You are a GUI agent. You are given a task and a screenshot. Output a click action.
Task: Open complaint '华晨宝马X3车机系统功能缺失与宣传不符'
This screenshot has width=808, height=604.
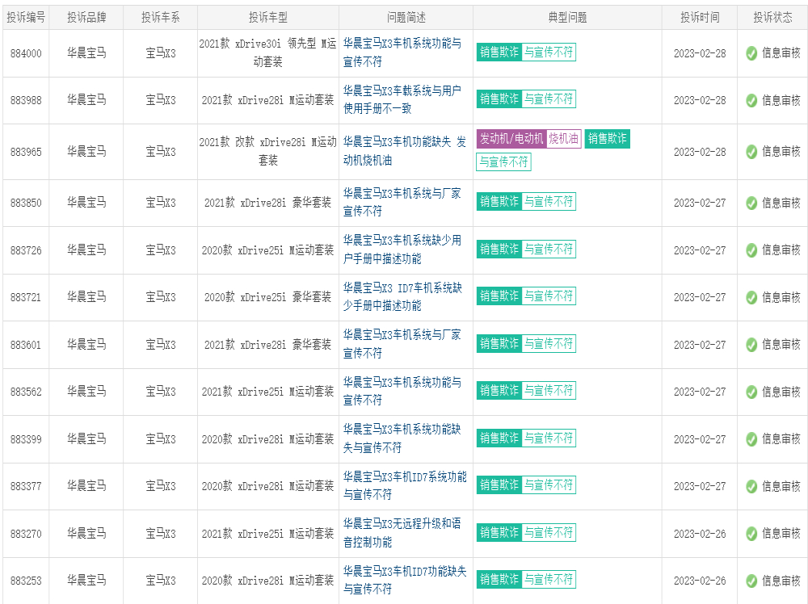tap(402, 438)
